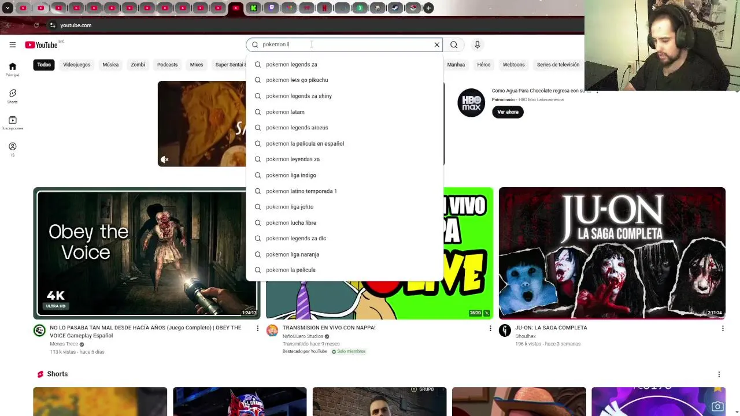Open TRANSMISION EN VIVO CON NAPPA title
Screen dimensions: 740x416
coord(329,328)
